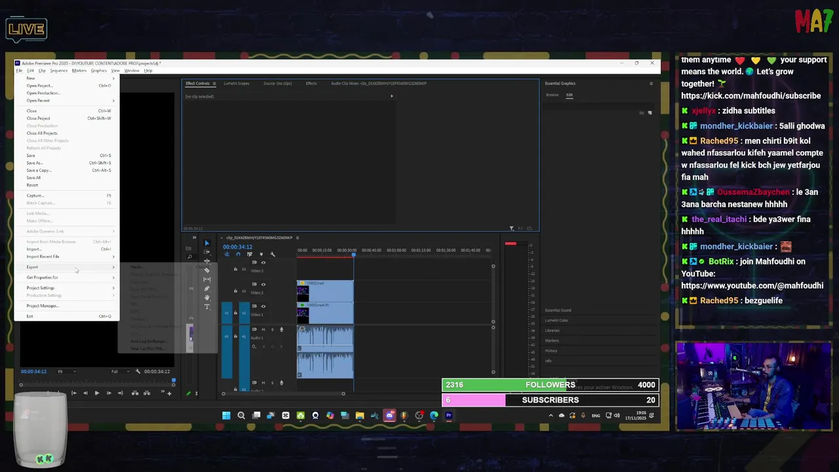
Task: Open Program Monitor settings wrench
Action: [x=138, y=372]
